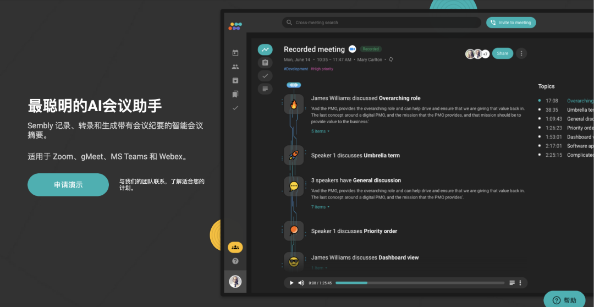This screenshot has width=594, height=307.
Task: Open the calendar icon in the sidebar
Action: (235, 53)
